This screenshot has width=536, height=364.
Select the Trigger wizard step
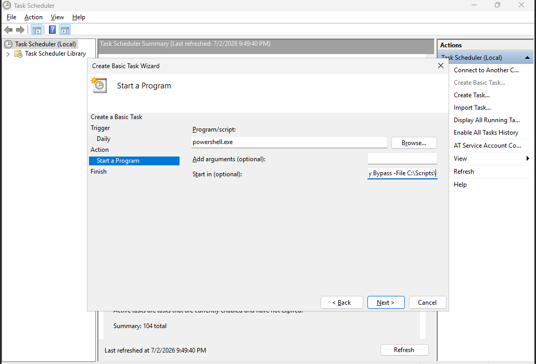(100, 128)
